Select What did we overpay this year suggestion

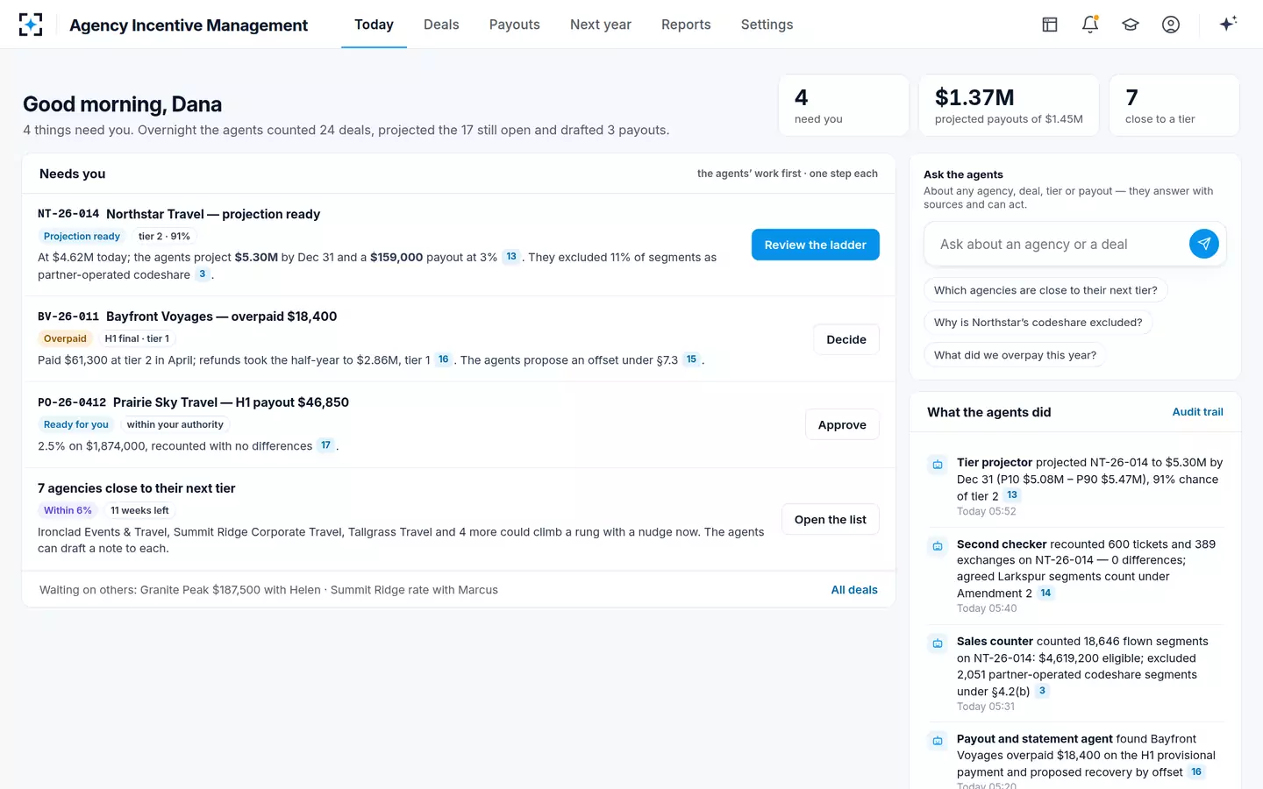1015,355
